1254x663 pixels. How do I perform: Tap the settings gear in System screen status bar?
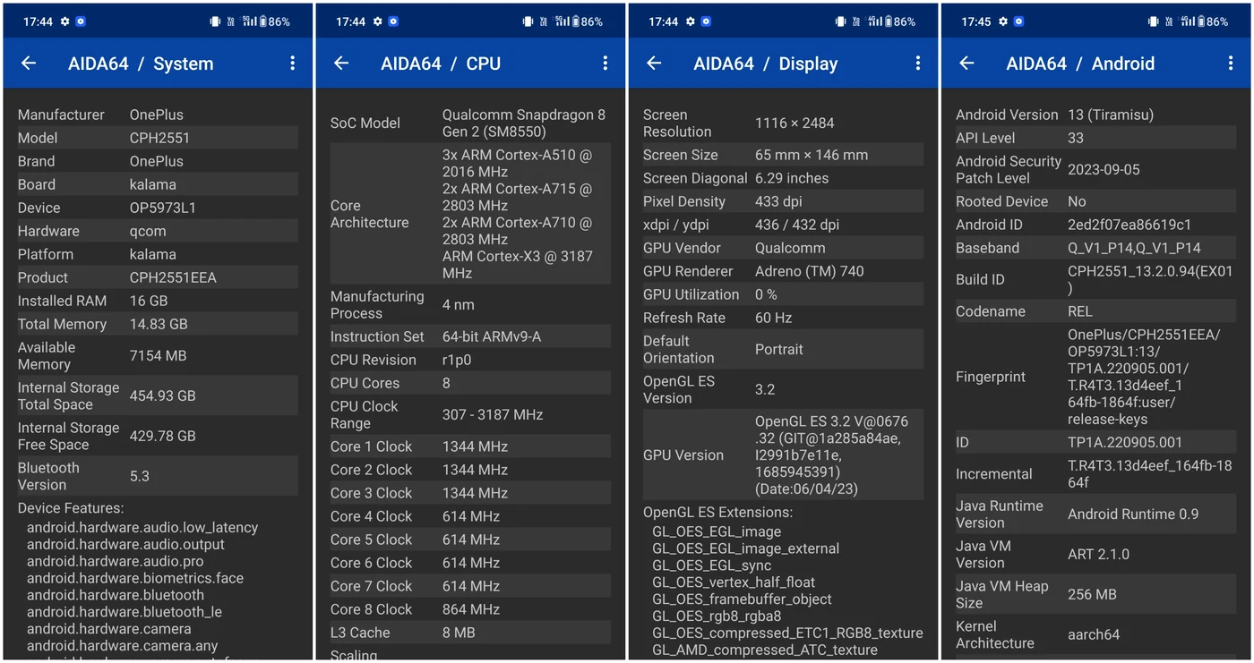pyautogui.click(x=64, y=21)
